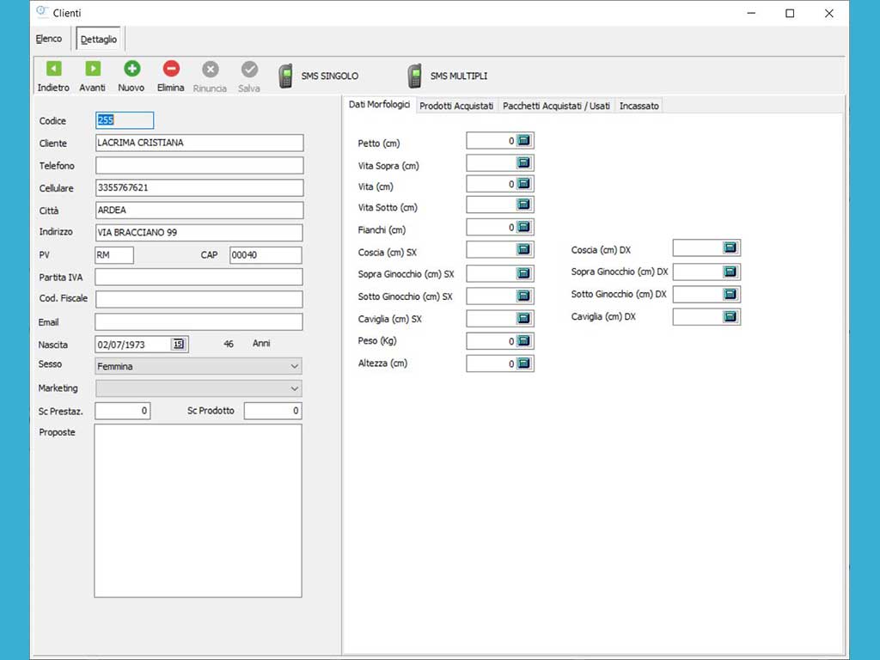This screenshot has width=880, height=660.
Task: Select the Telefono input field
Action: (x=199, y=166)
